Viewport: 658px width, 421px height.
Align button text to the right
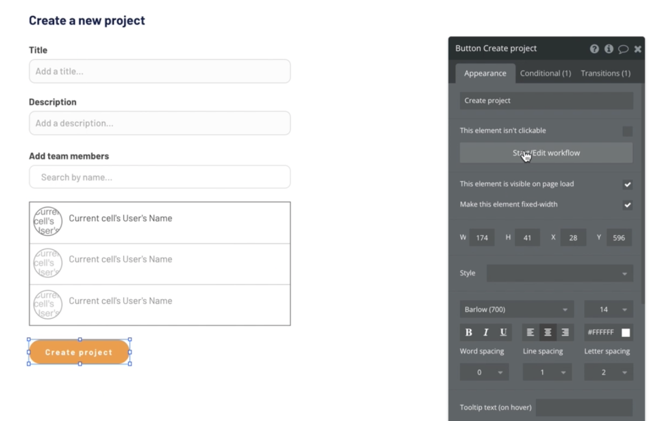565,332
